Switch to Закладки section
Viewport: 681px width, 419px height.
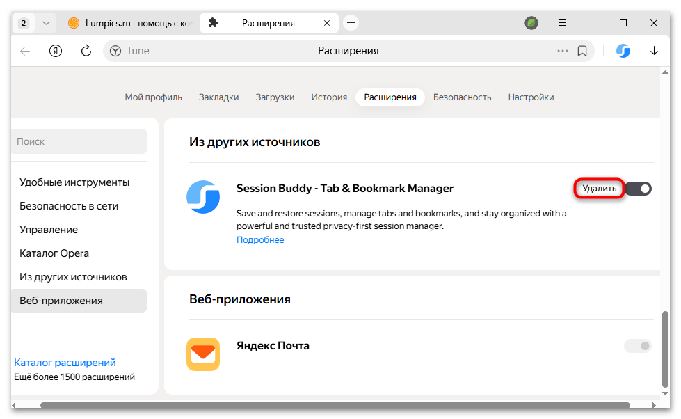click(219, 97)
